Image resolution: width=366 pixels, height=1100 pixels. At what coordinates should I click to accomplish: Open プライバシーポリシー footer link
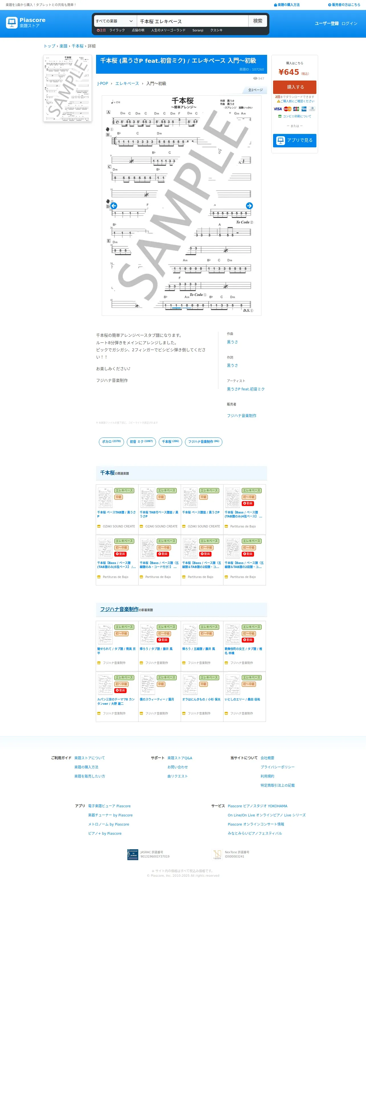pyautogui.click(x=277, y=767)
